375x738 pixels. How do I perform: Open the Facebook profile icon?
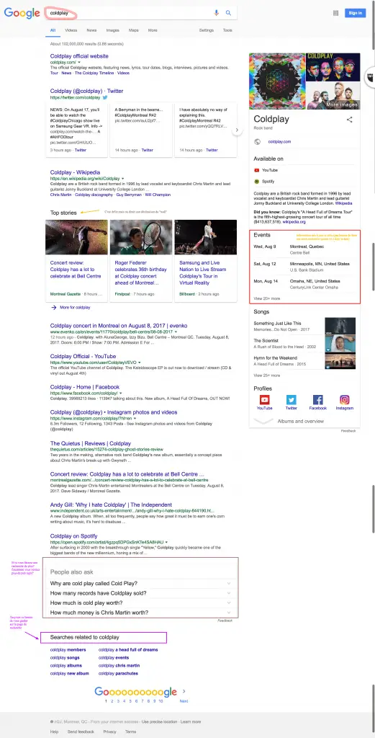[317, 400]
